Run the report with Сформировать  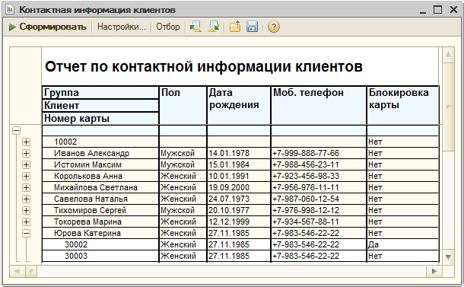tap(48, 27)
